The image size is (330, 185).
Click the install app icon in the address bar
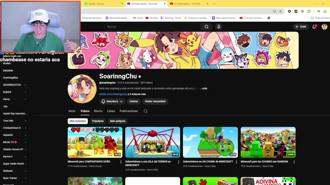pos(275,11)
